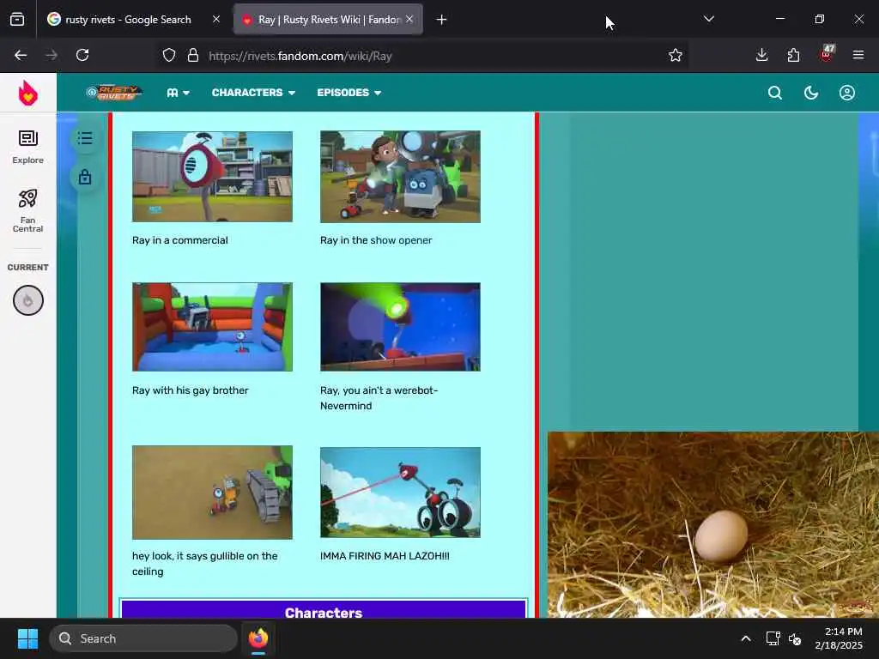Show table of contents list icon
879x659 pixels.
85,138
